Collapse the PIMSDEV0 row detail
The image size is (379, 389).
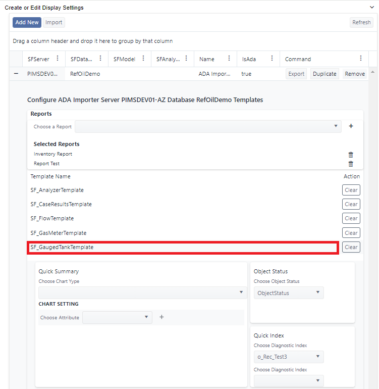pyautogui.click(x=16, y=74)
